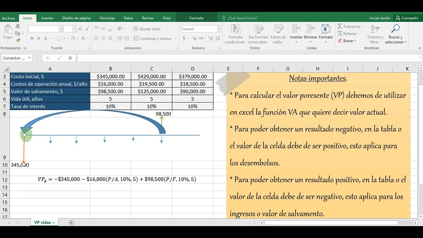Align text to bottom of cell

click(x=110, y=29)
